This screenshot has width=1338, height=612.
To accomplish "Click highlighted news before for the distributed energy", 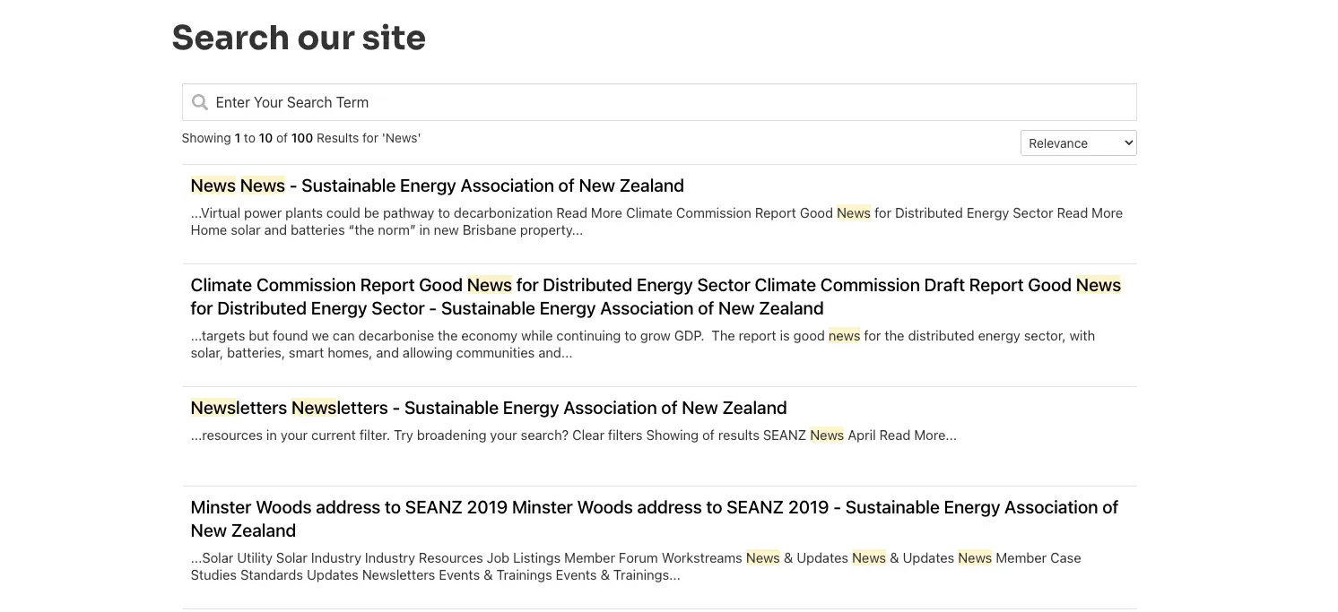I will pyautogui.click(x=844, y=337).
